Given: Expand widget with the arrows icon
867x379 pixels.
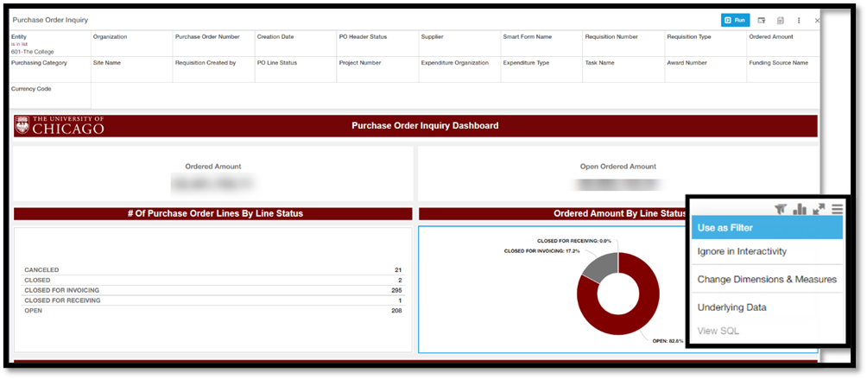Looking at the screenshot, I should (819, 209).
